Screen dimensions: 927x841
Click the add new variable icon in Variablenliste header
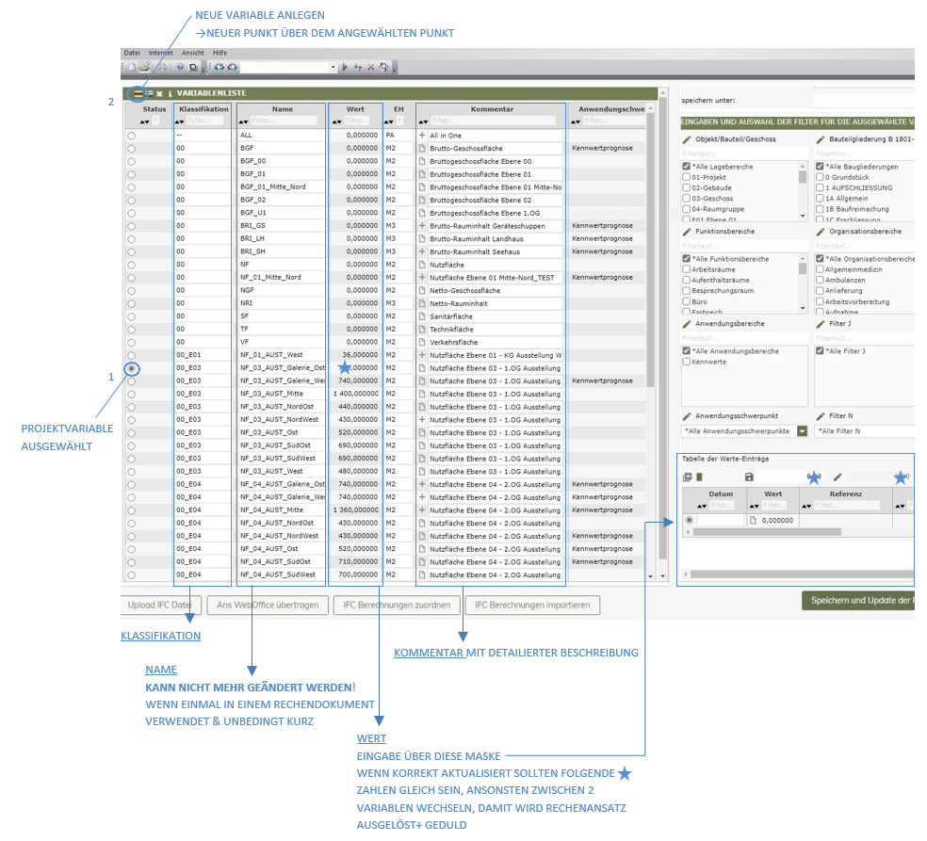(138, 94)
